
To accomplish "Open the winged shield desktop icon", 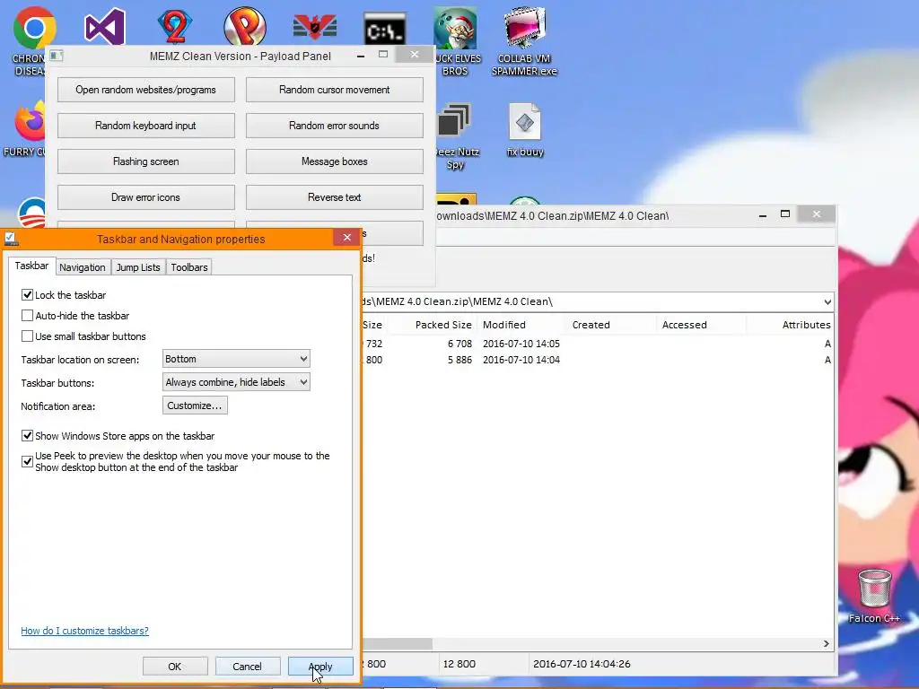I will point(315,27).
